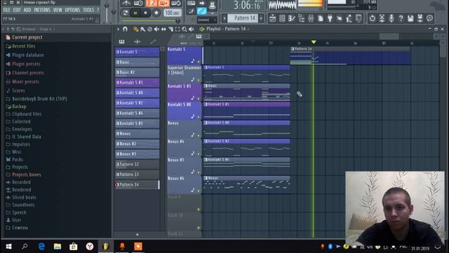Select the Select tool in Playlist toolbar
Viewport: 449px width, 253px height.
(x=177, y=30)
